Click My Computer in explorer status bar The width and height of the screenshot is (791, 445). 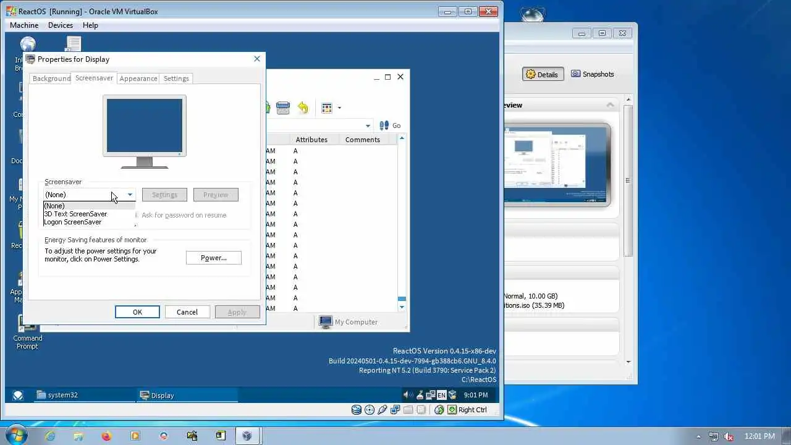tap(349, 322)
